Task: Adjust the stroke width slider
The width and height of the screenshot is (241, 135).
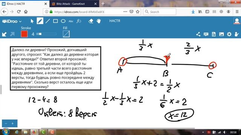Action: pos(46,34)
